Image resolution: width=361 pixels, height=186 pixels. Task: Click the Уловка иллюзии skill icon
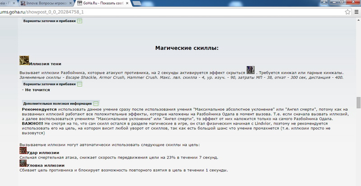(x=23, y=164)
